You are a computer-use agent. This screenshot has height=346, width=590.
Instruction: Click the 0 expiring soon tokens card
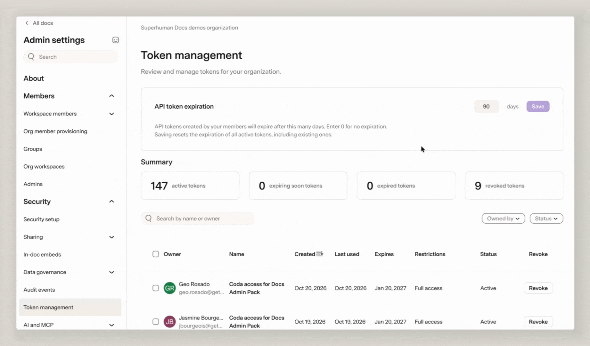[x=298, y=186]
